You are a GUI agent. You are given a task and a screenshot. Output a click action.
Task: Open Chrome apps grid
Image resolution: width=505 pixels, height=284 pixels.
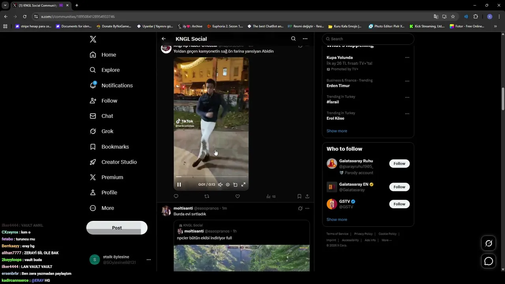coord(5,26)
